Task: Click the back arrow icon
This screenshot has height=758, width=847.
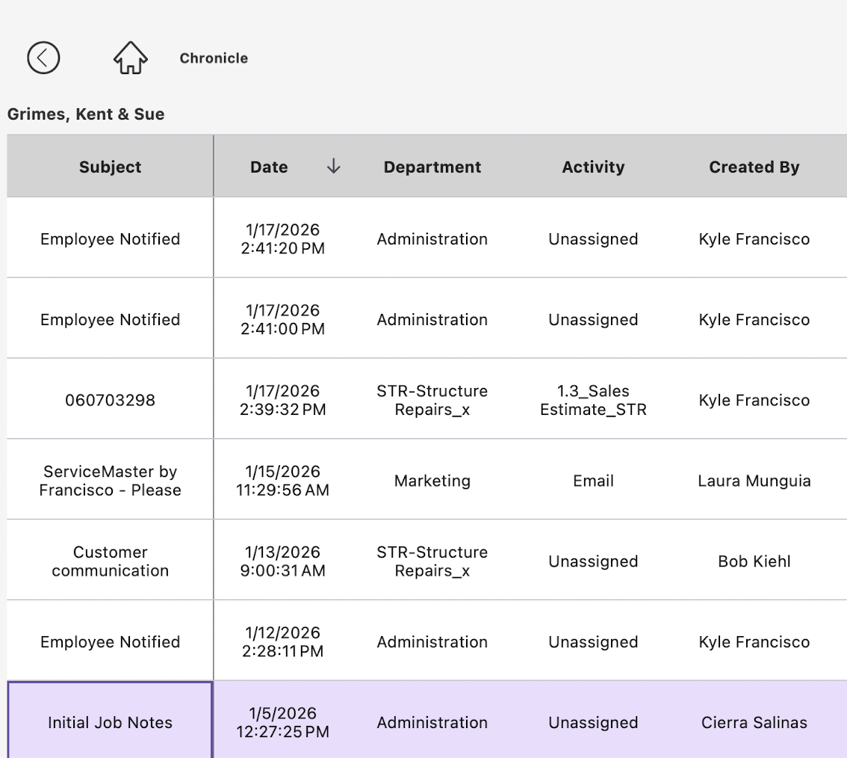Action: click(x=43, y=58)
